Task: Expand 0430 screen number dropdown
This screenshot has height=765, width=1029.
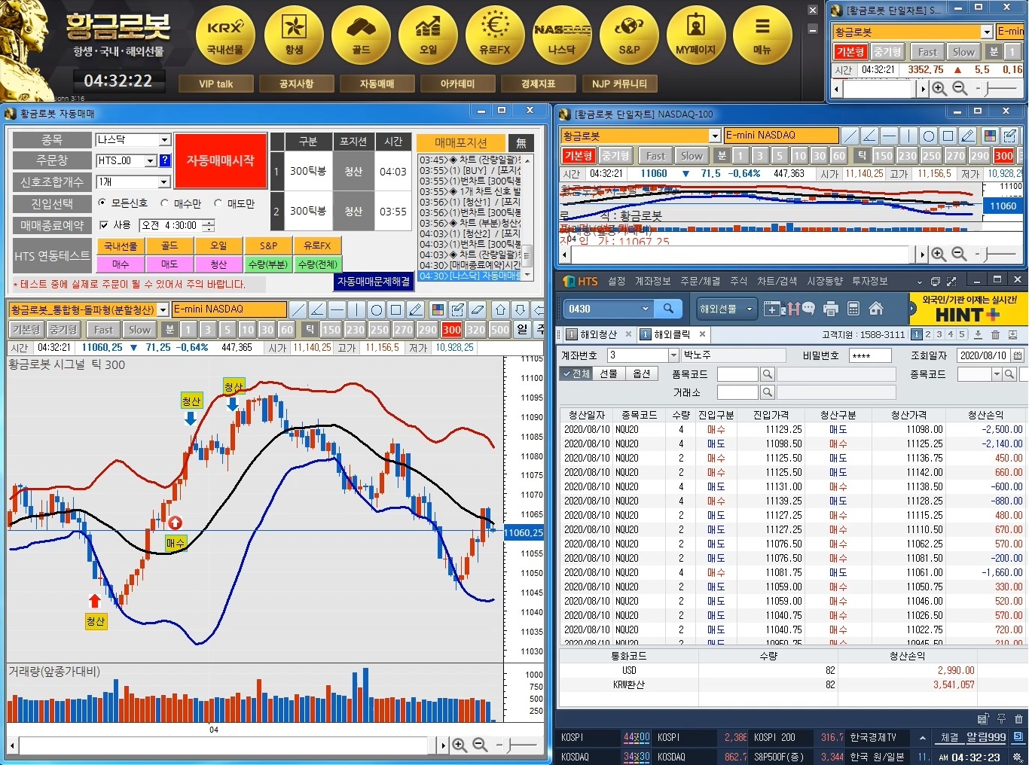Action: (646, 309)
